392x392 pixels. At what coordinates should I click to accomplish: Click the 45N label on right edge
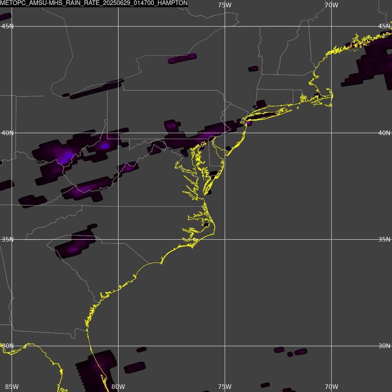[384, 26]
